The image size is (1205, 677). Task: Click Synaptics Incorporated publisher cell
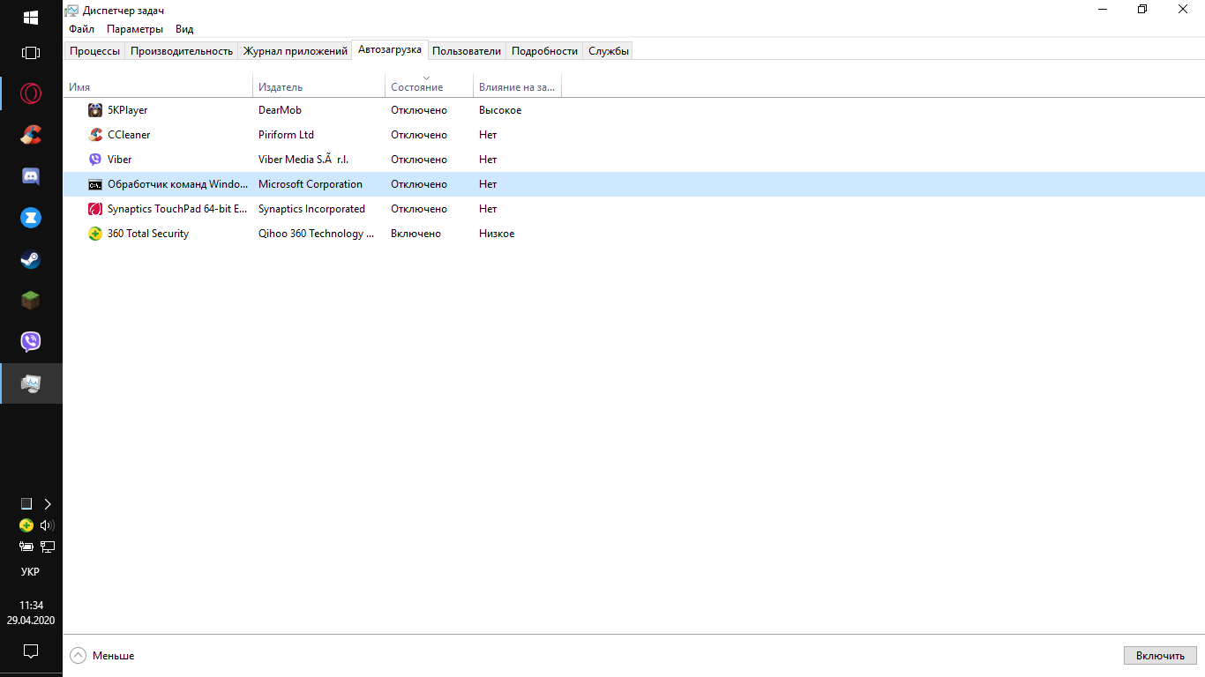[311, 209]
